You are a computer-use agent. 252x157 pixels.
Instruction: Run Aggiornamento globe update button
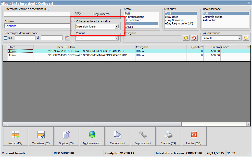[x=92, y=136]
